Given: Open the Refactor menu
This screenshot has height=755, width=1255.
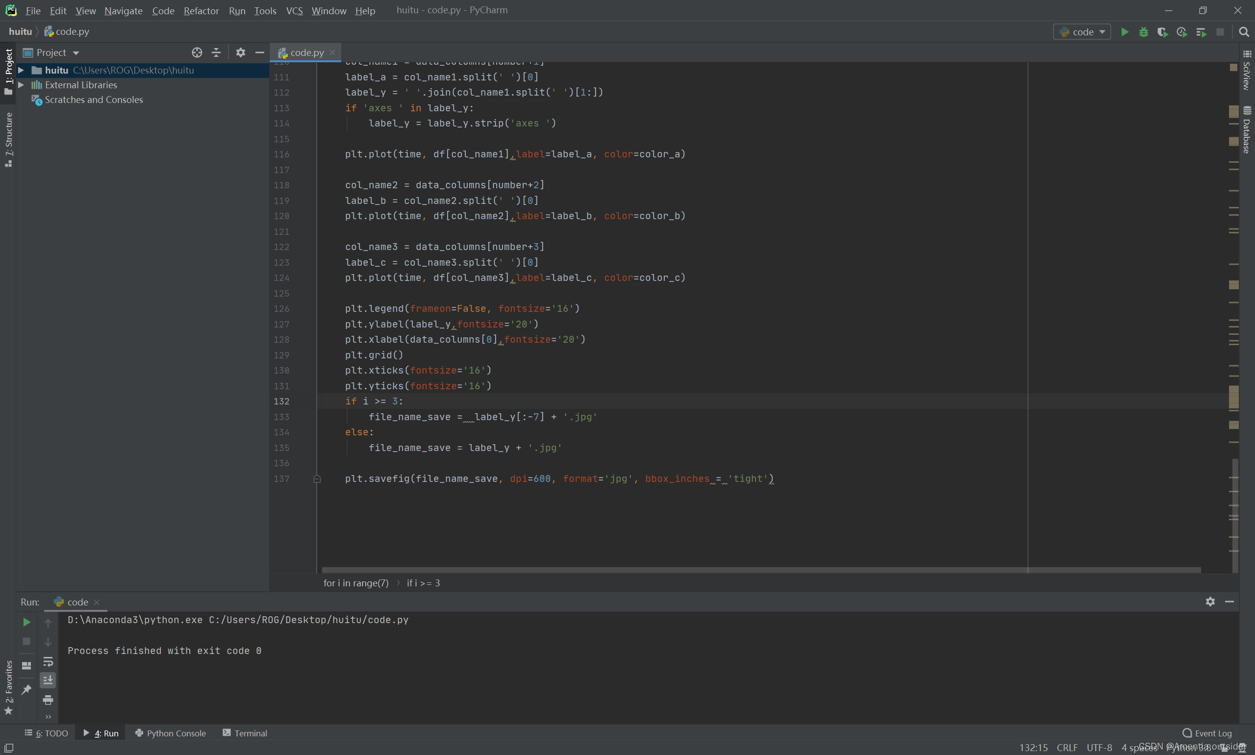Looking at the screenshot, I should (201, 11).
